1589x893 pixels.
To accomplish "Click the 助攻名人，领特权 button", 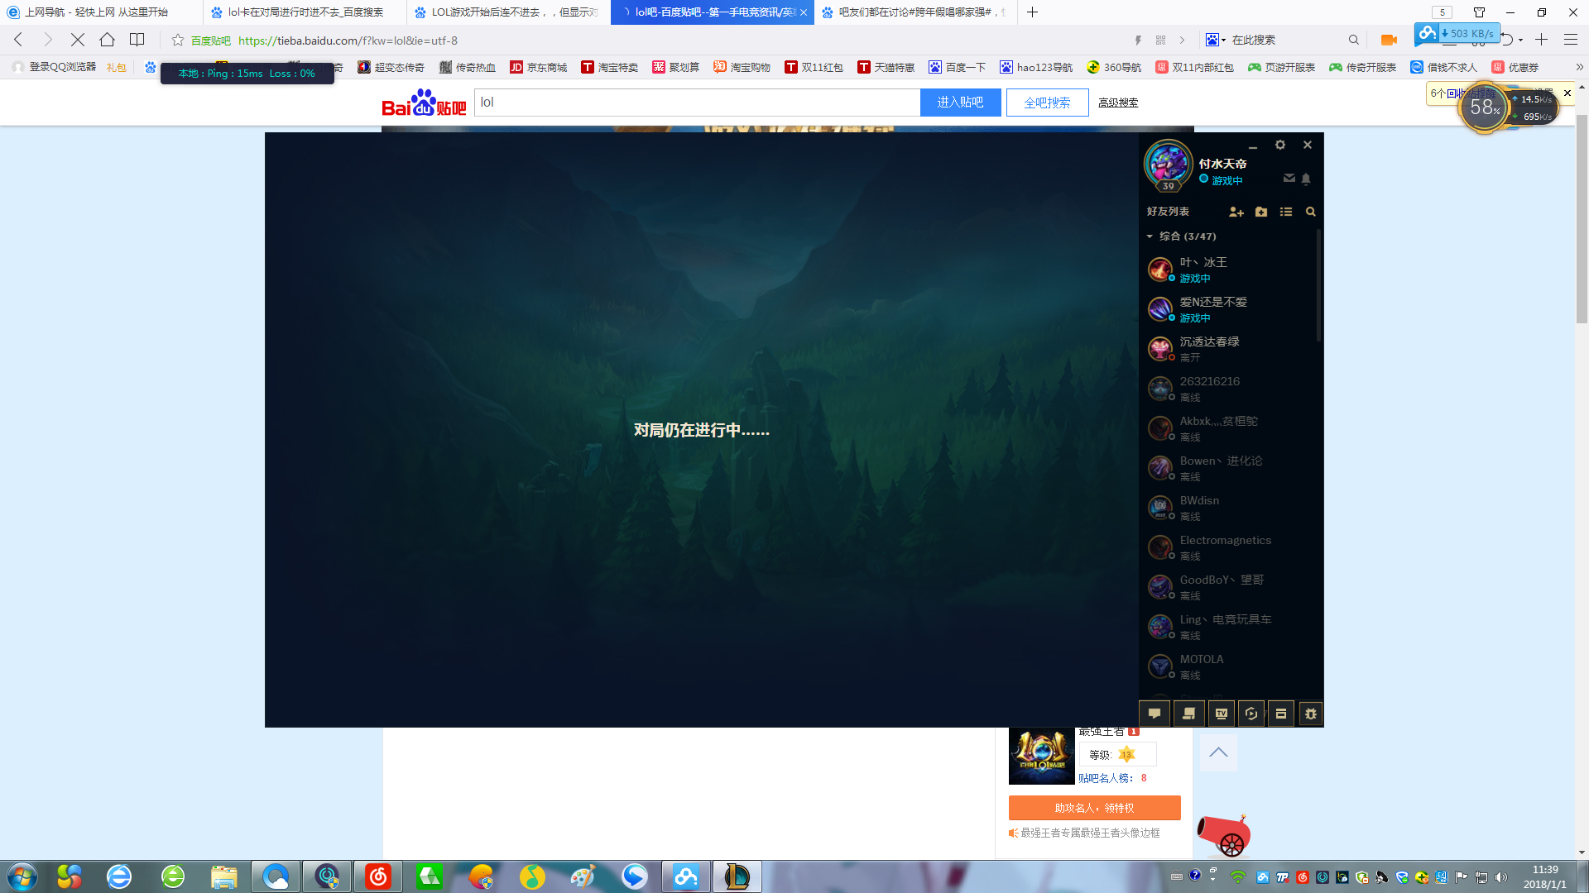I will point(1094,808).
